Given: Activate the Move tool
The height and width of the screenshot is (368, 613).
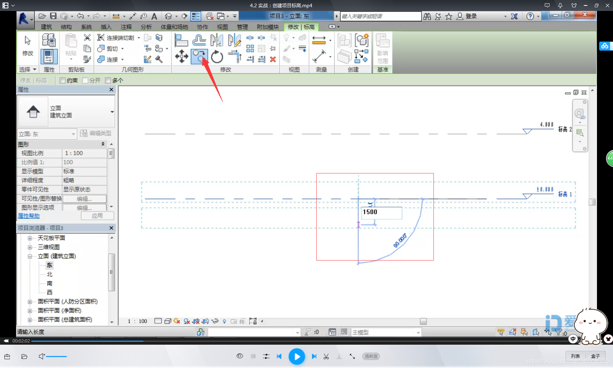Looking at the screenshot, I should tap(181, 56).
